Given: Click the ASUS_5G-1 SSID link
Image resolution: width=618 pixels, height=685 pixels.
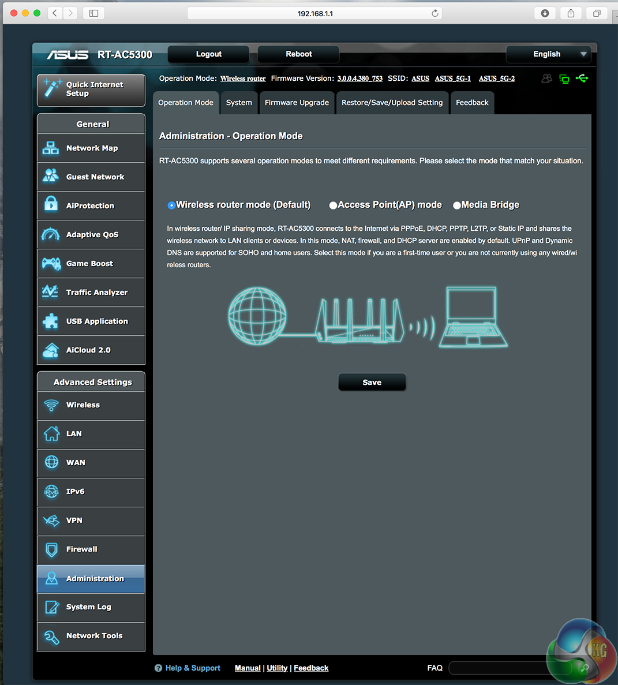Looking at the screenshot, I should (453, 78).
